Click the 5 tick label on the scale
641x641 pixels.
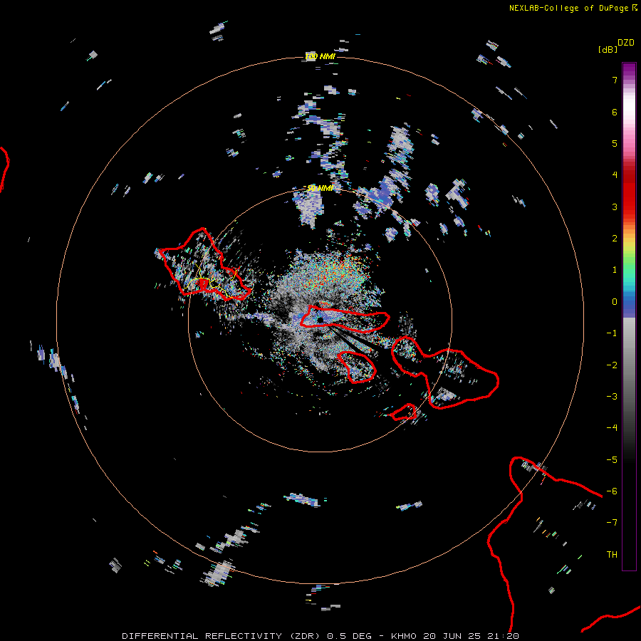(615, 143)
